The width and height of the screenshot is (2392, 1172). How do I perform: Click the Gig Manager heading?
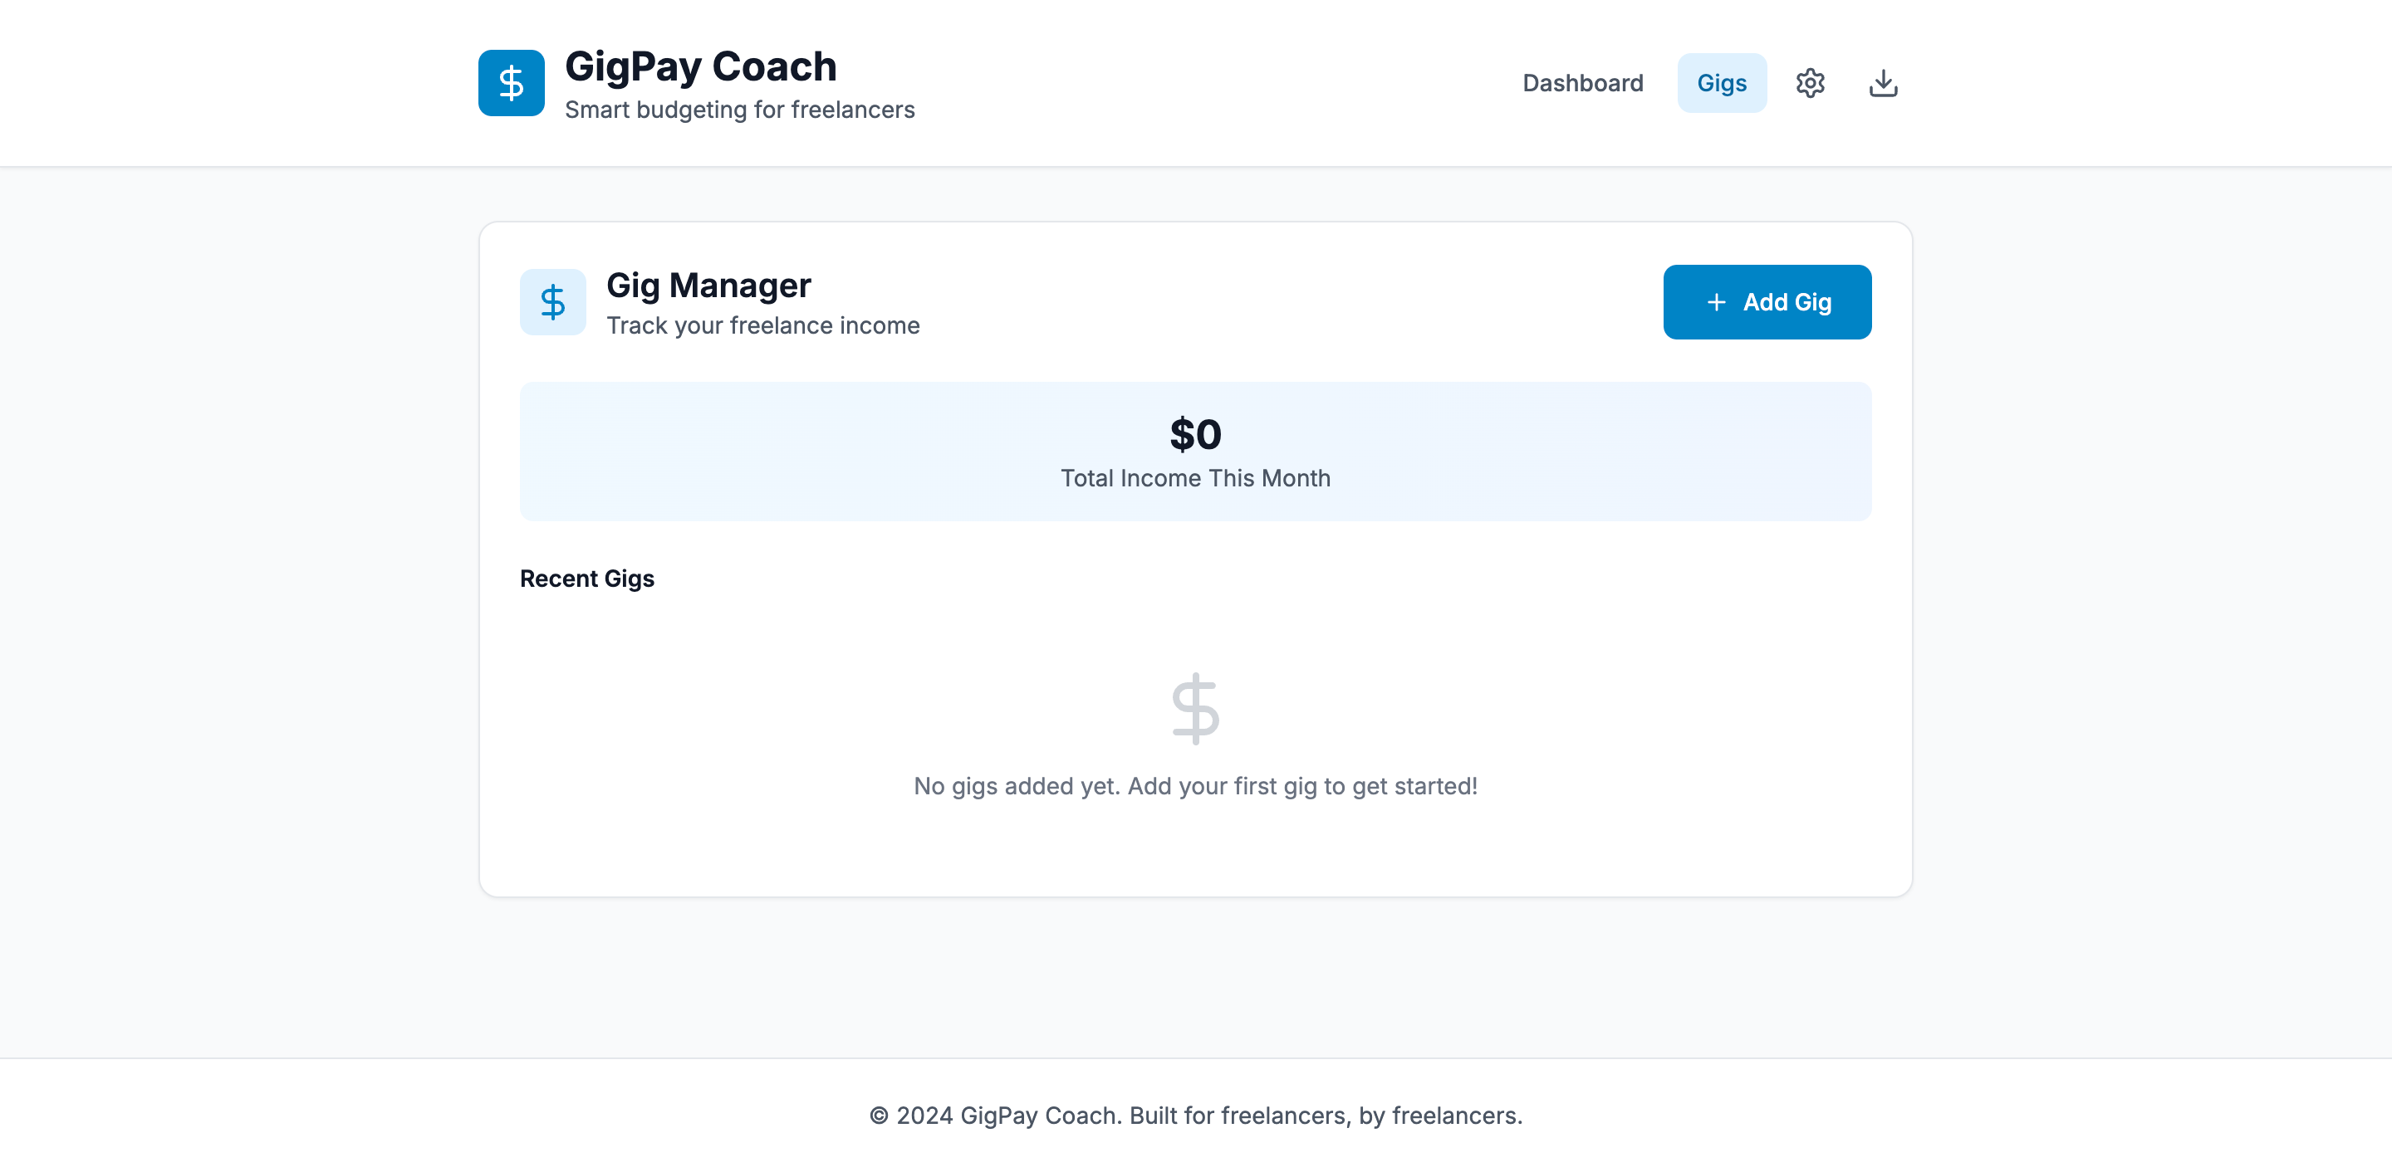coord(708,284)
